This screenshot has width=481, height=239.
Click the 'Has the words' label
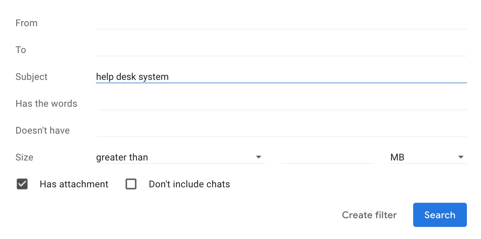coord(46,103)
